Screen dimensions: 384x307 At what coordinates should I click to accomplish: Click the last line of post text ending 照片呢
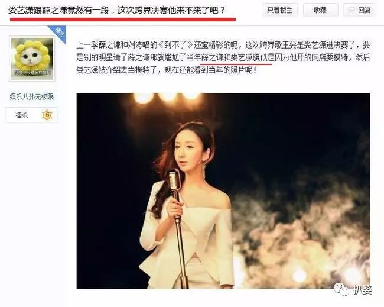tap(166, 71)
